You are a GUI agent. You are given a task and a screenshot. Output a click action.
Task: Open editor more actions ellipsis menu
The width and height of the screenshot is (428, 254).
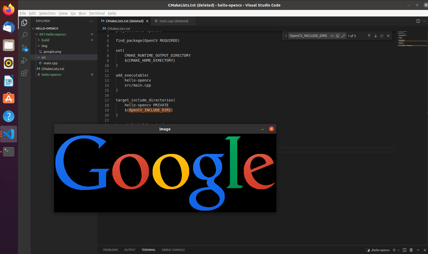[425, 21]
